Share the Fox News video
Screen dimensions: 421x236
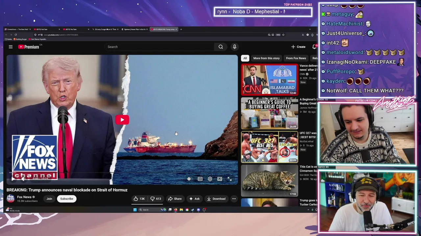tap(175, 199)
